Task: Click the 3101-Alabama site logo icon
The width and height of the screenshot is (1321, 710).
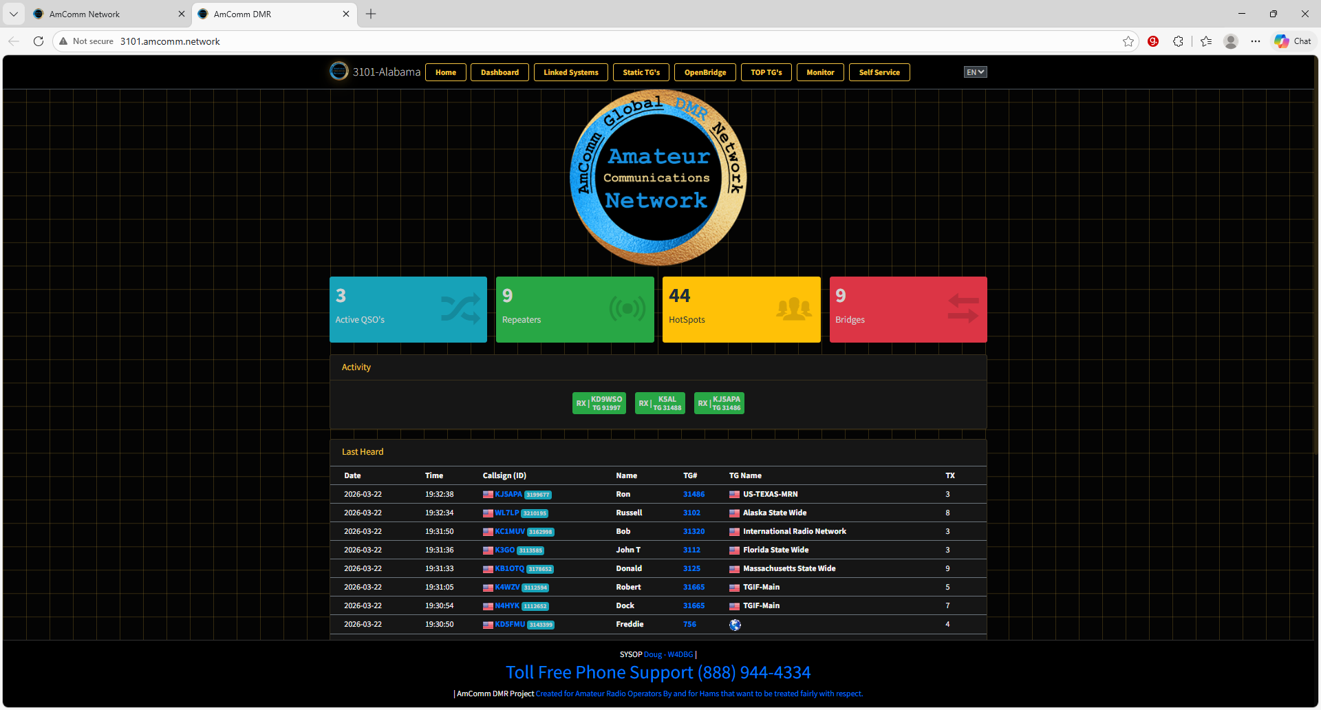Action: pyautogui.click(x=339, y=72)
